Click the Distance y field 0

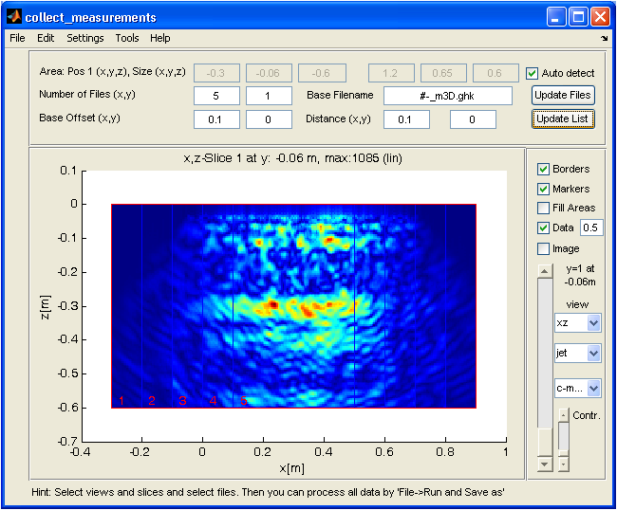pos(473,119)
